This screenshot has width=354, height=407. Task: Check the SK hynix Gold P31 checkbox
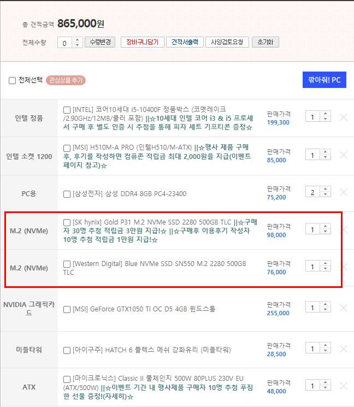tap(67, 222)
